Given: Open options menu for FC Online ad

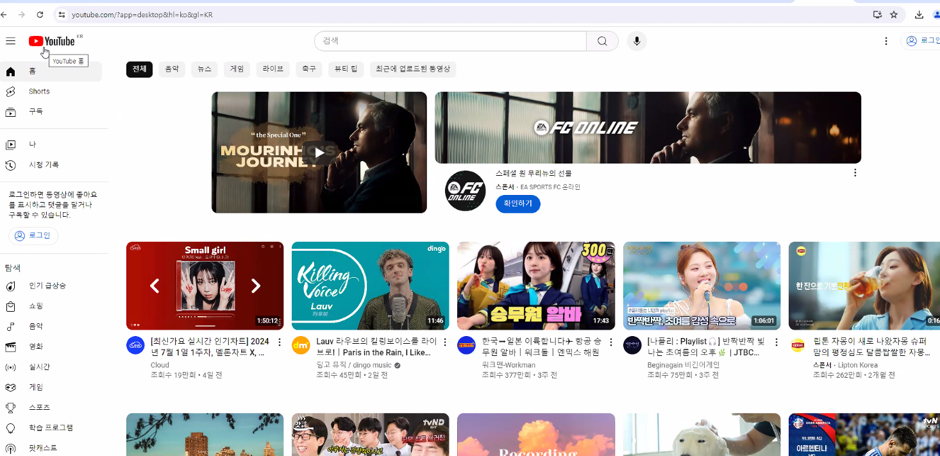Looking at the screenshot, I should click(855, 173).
